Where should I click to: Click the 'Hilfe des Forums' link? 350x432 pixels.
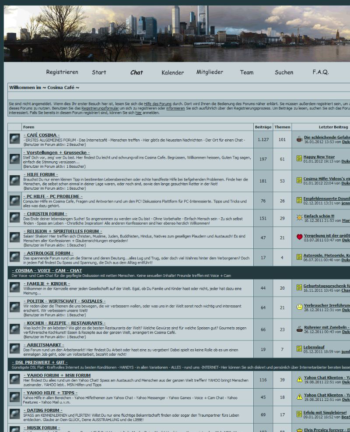click(157, 104)
